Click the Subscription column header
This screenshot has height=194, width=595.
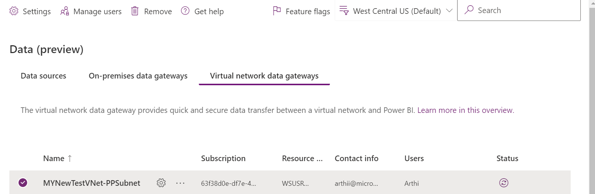coord(223,158)
